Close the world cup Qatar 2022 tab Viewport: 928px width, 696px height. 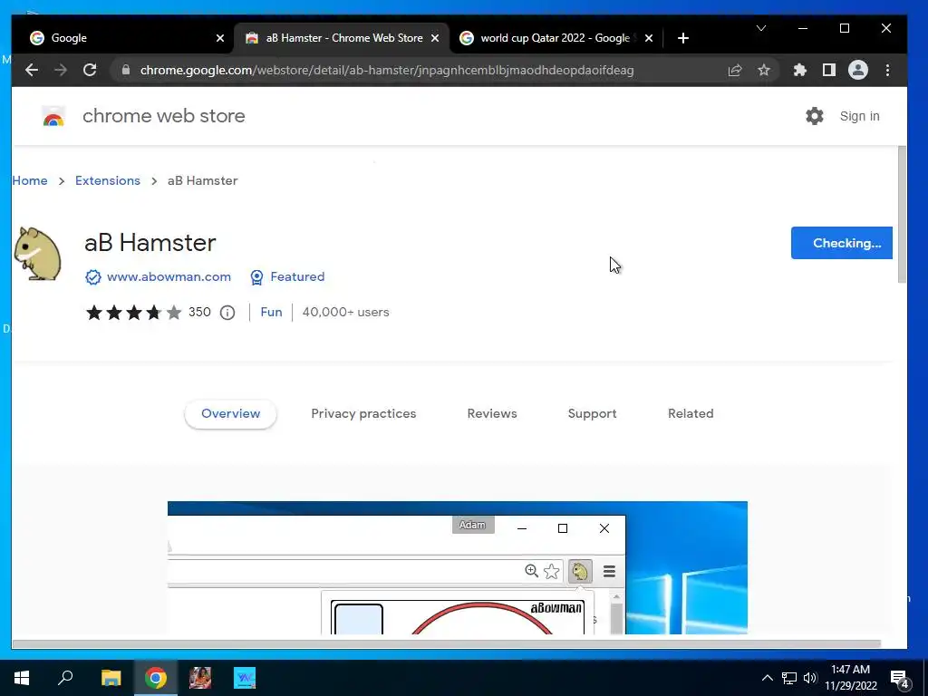(649, 38)
